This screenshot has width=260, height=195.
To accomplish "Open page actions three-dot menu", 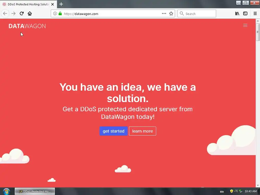I will [164, 14].
